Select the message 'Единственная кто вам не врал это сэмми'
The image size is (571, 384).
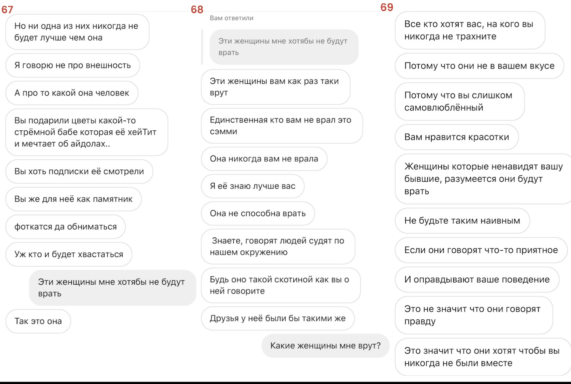click(282, 126)
